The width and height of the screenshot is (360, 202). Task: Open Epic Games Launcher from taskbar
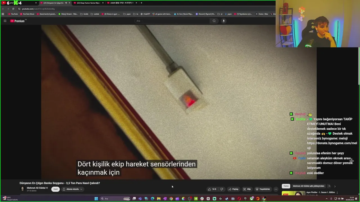(x=245, y=199)
